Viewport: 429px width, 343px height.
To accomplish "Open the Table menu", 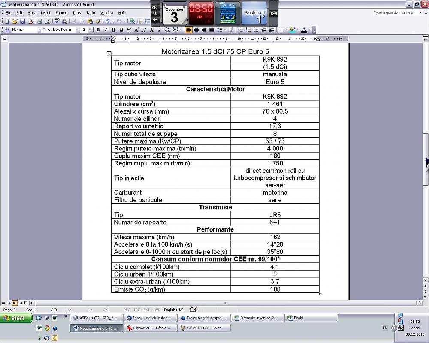I will coord(91,13).
